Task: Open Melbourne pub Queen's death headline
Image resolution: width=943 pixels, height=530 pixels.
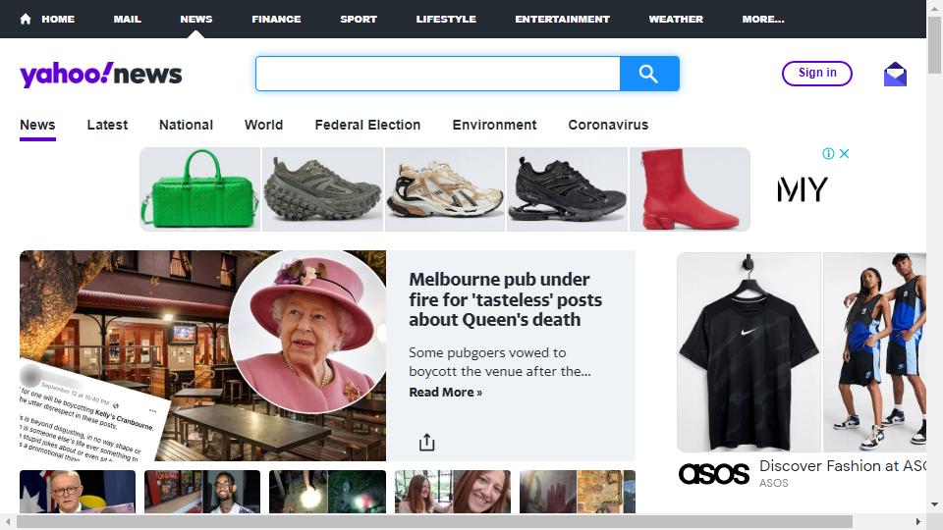Action: 505,299
